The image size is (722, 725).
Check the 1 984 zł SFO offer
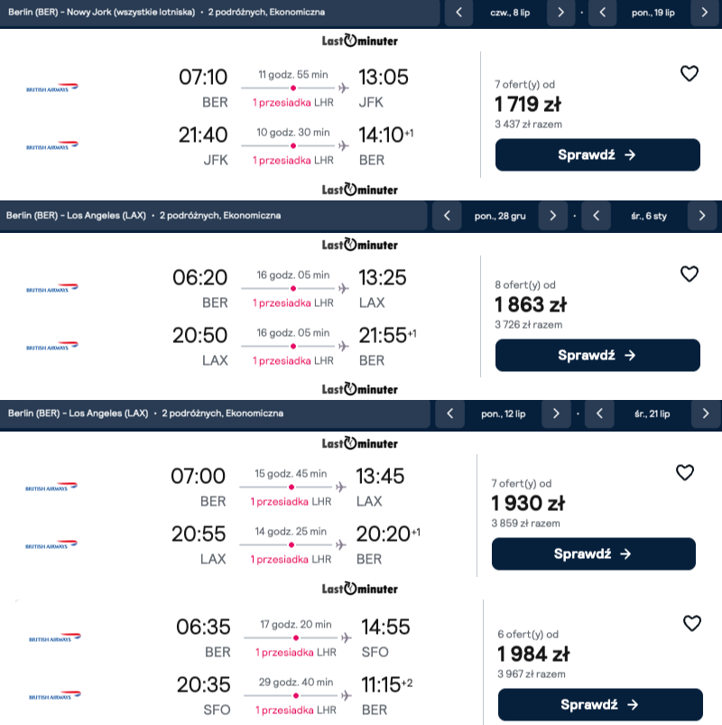(x=600, y=704)
